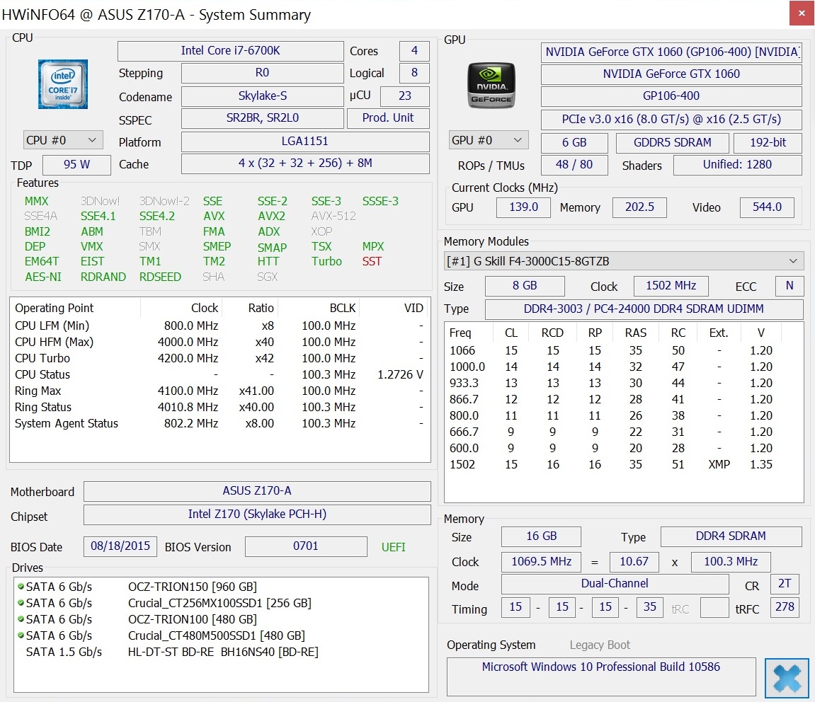Click the green UEFI label
Screen dimensions: 815x702
click(393, 547)
